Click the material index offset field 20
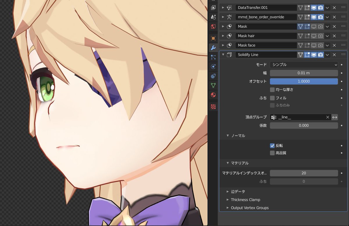 coord(304,173)
